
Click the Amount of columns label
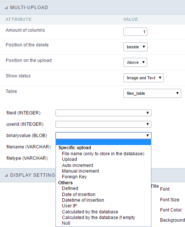point(25,30)
